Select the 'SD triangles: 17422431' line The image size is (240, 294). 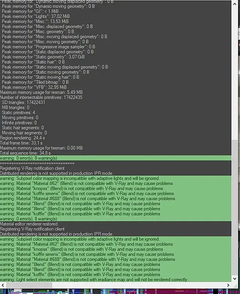click(23, 102)
